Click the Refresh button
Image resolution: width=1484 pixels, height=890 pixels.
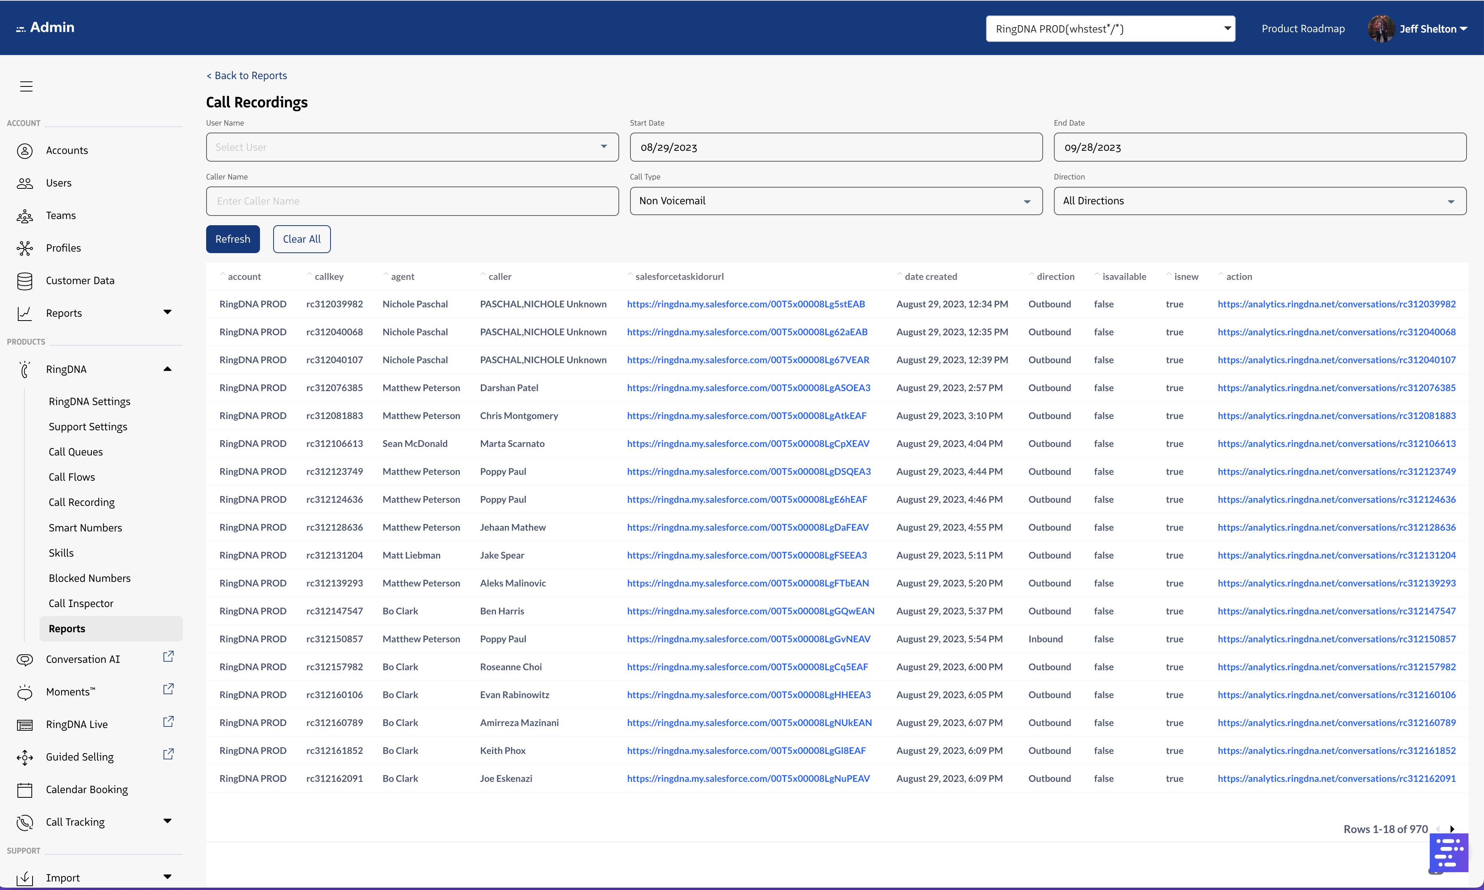232,239
